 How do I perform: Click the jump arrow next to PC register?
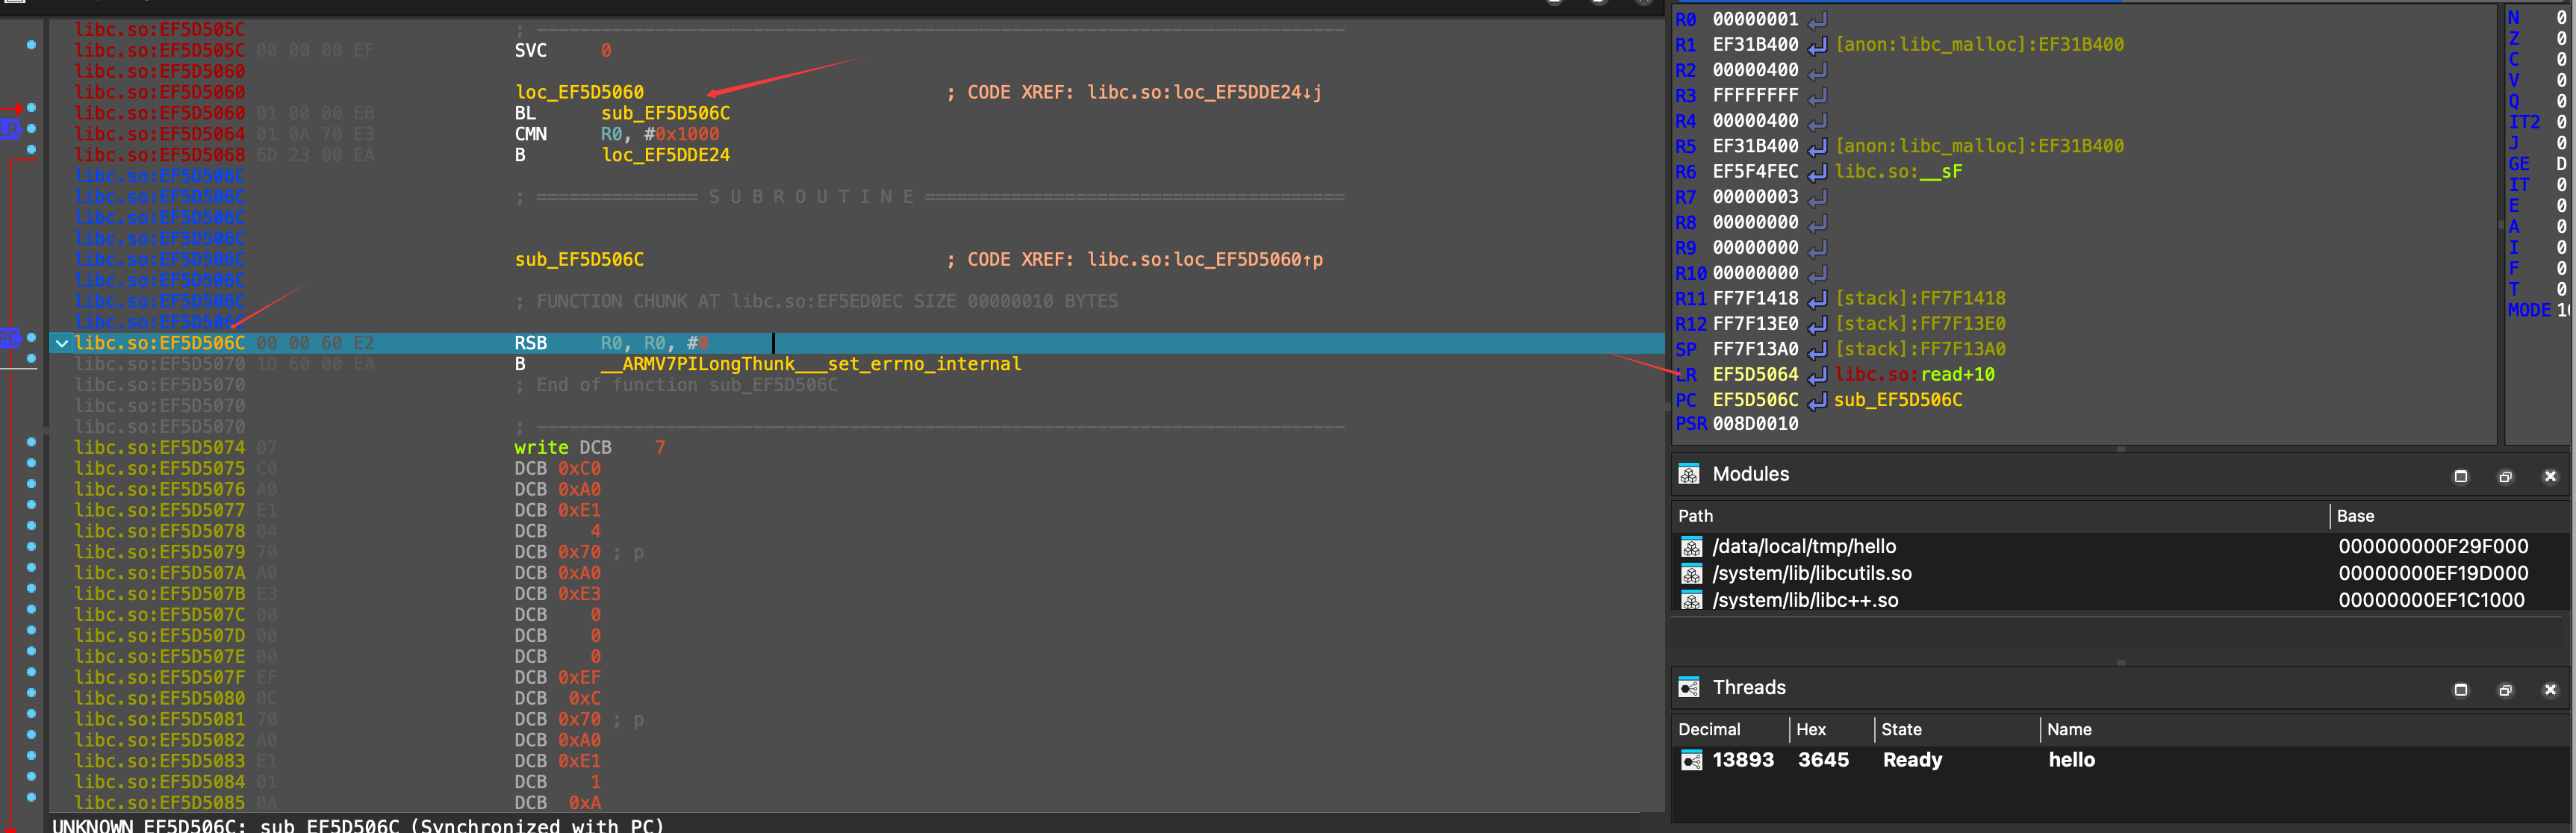tap(1817, 400)
